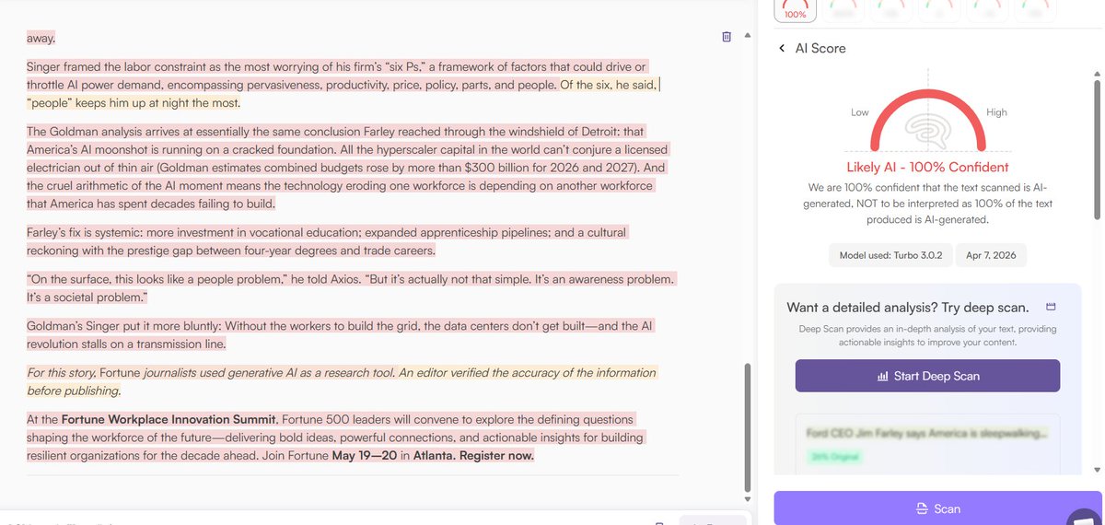The height and width of the screenshot is (525, 1105).
Task: Click "Likely AI - 100% Confident" result text
Action: pyautogui.click(x=927, y=168)
